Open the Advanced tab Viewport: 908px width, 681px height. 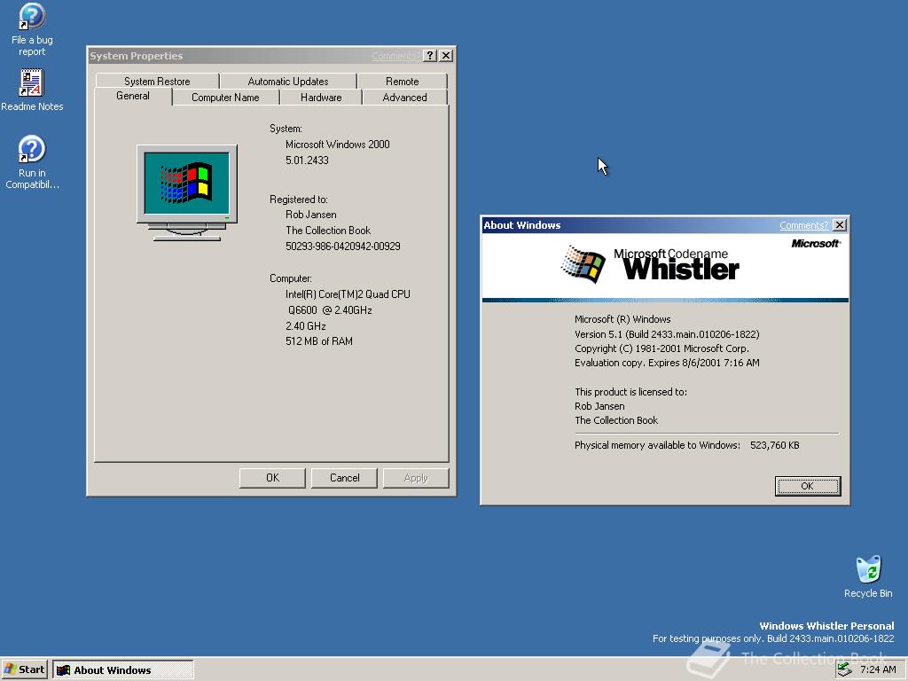click(x=404, y=98)
